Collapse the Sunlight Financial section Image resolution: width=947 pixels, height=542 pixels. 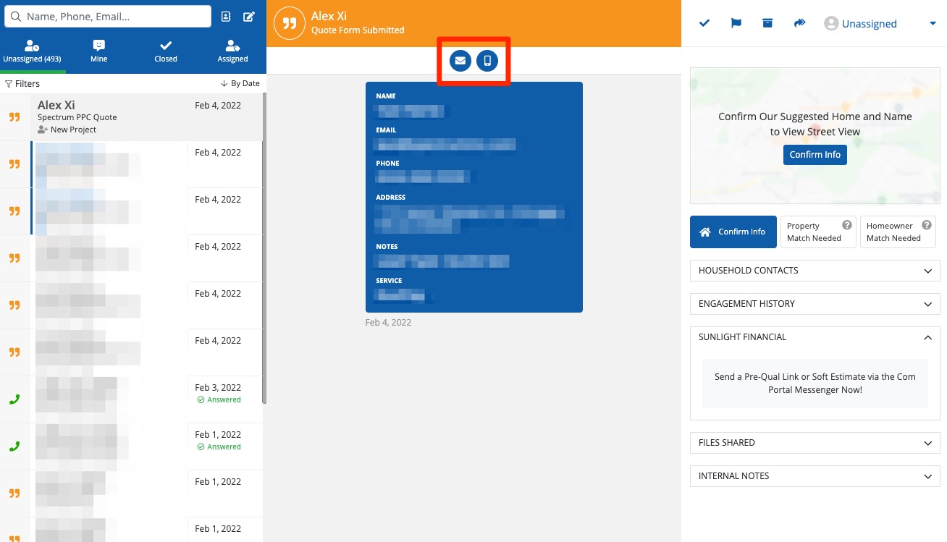(x=815, y=337)
